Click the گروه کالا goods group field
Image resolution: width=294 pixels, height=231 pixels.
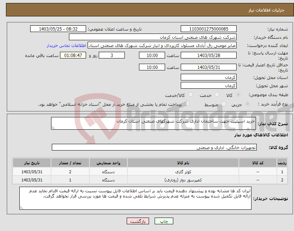(154, 148)
